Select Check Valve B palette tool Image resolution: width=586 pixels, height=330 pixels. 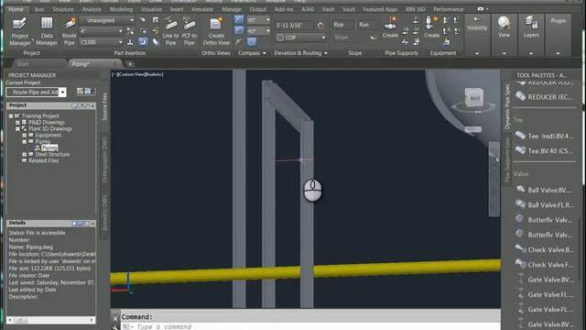click(x=544, y=250)
